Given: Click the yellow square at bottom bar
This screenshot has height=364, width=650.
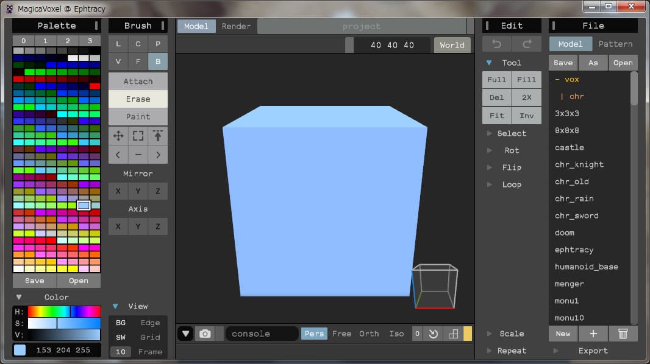Looking at the screenshot, I should tap(468, 334).
